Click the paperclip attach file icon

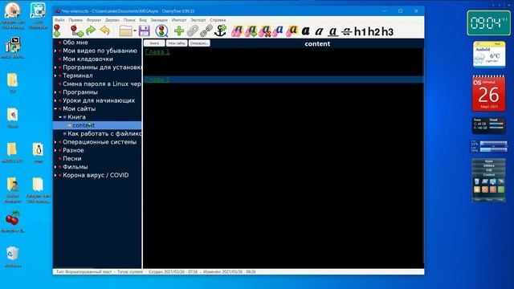pos(193,31)
